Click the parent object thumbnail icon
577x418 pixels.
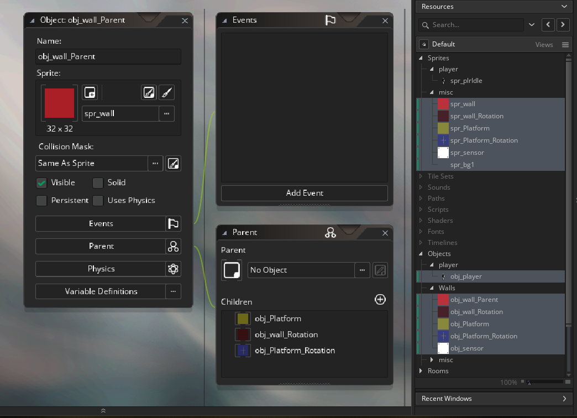click(x=232, y=270)
